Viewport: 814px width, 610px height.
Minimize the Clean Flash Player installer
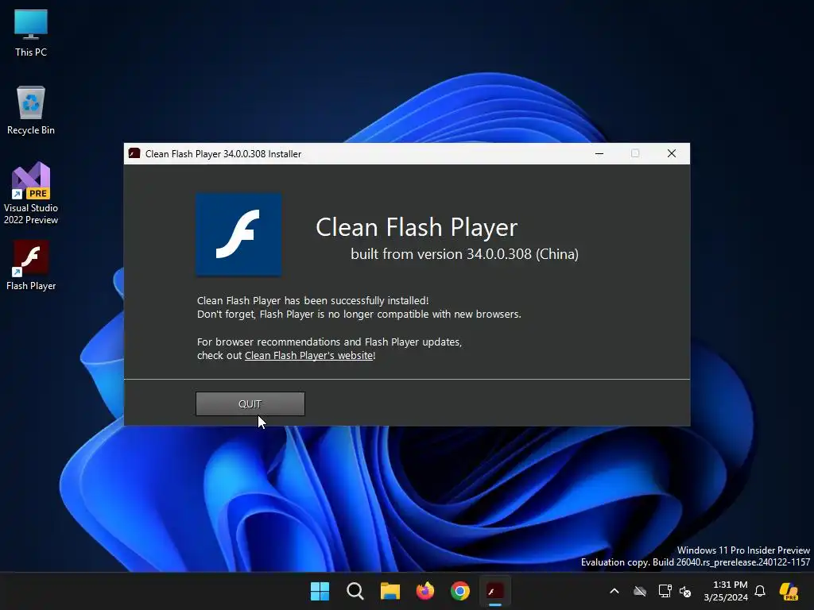599,153
